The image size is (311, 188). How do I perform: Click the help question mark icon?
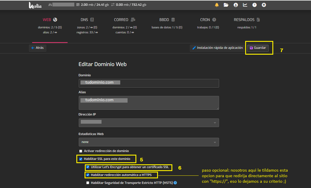[255, 5]
